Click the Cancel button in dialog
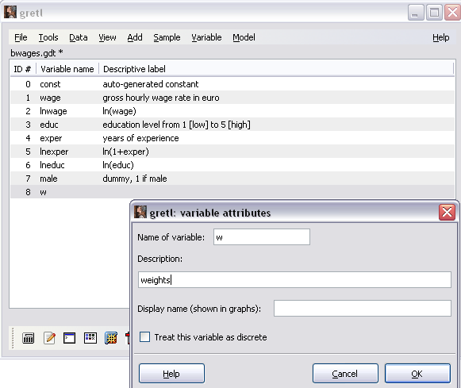 point(345,373)
